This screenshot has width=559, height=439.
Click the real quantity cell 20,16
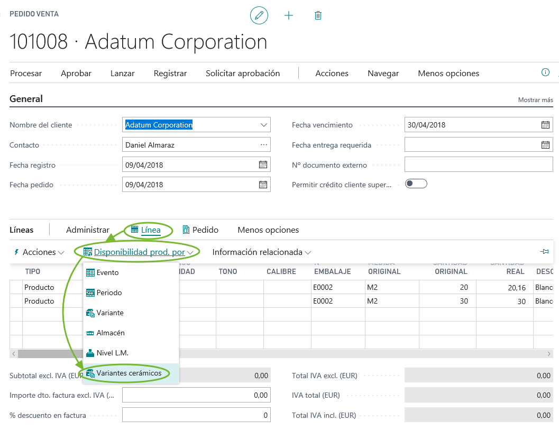click(505, 287)
